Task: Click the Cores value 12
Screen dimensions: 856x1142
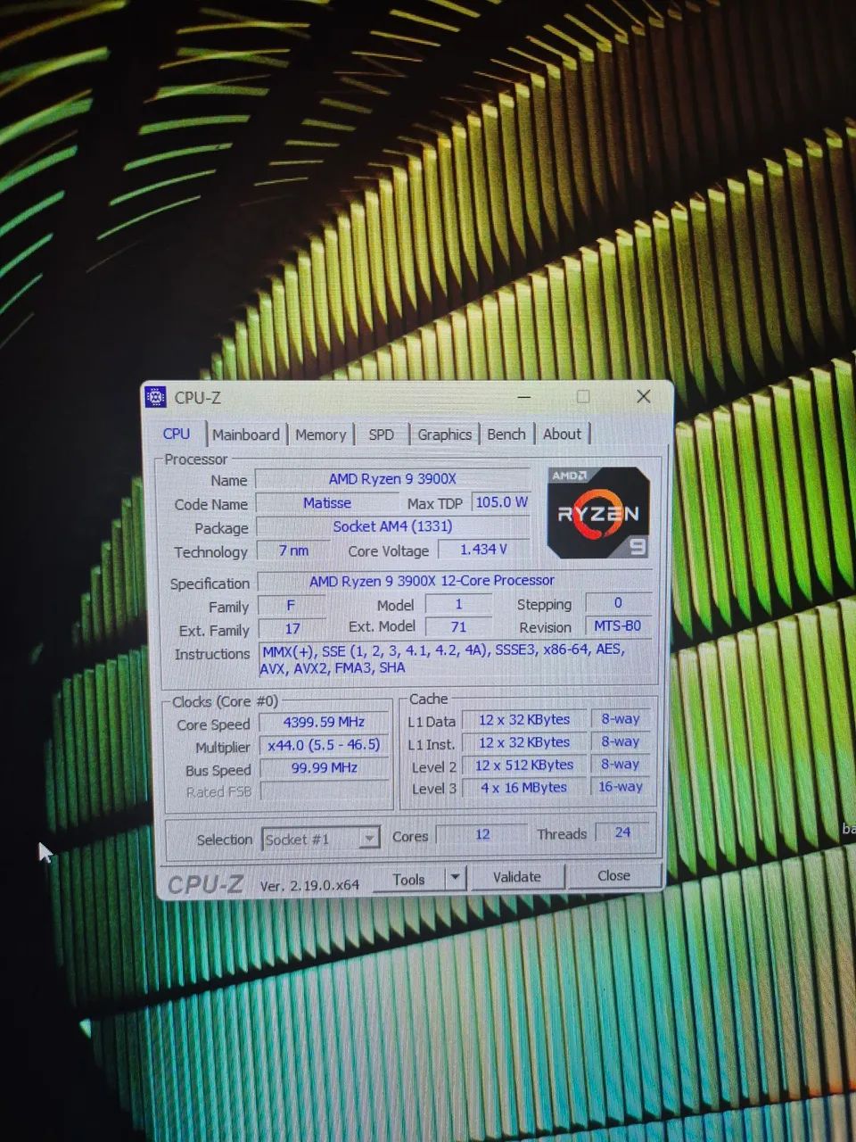Action: coord(482,834)
